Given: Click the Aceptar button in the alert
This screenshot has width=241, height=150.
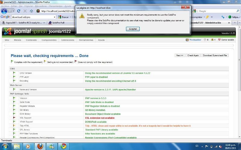Looking at the screenshot, I should click(x=133, y=29).
